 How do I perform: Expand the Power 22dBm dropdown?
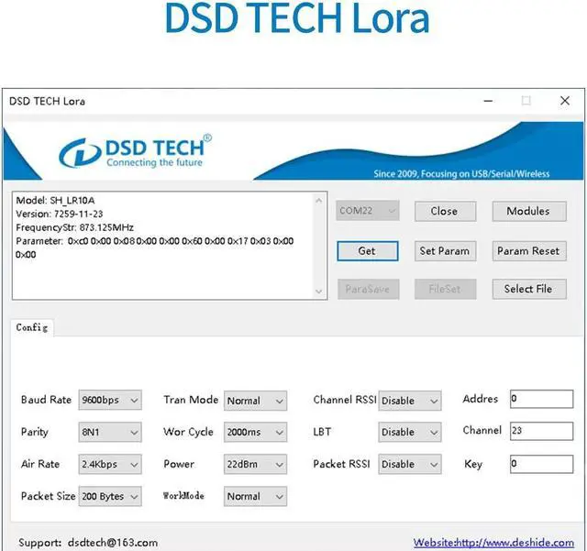255,465
